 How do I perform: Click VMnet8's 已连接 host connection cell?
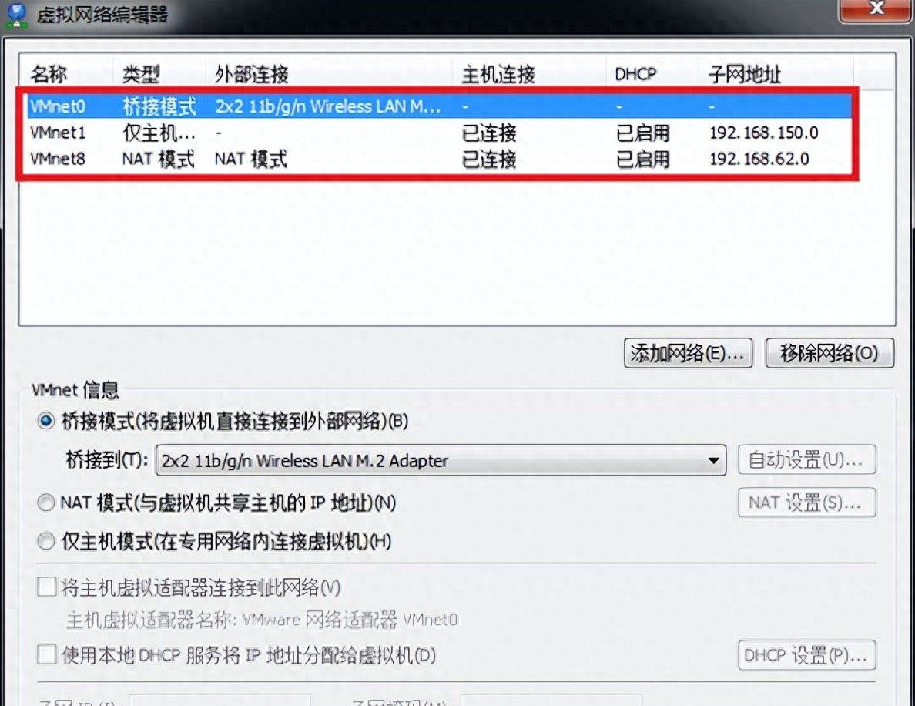point(489,159)
